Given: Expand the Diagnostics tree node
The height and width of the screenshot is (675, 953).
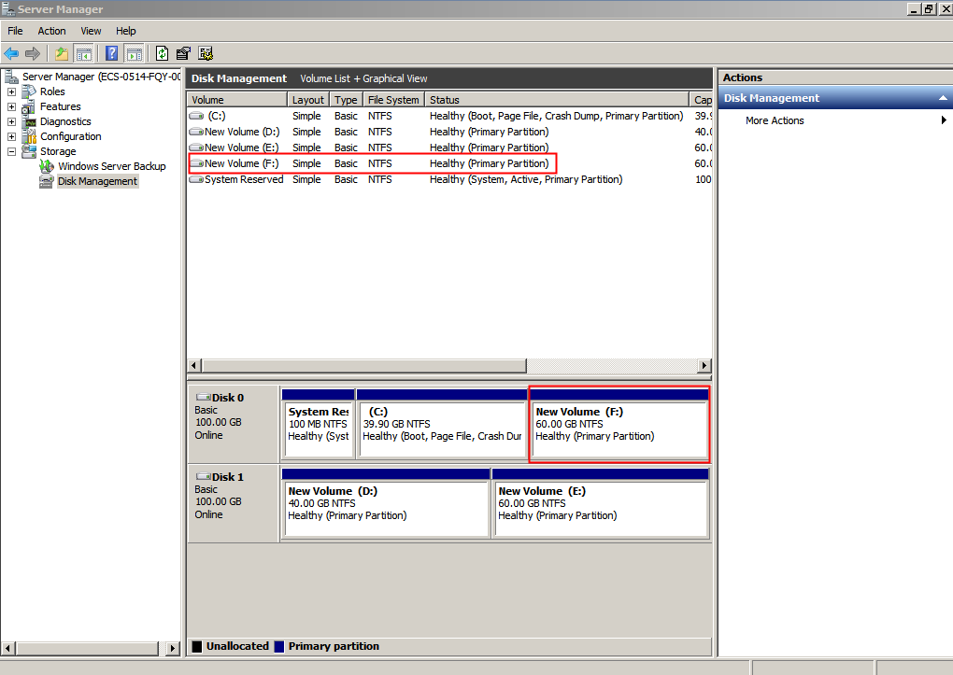Looking at the screenshot, I should click(x=11, y=121).
